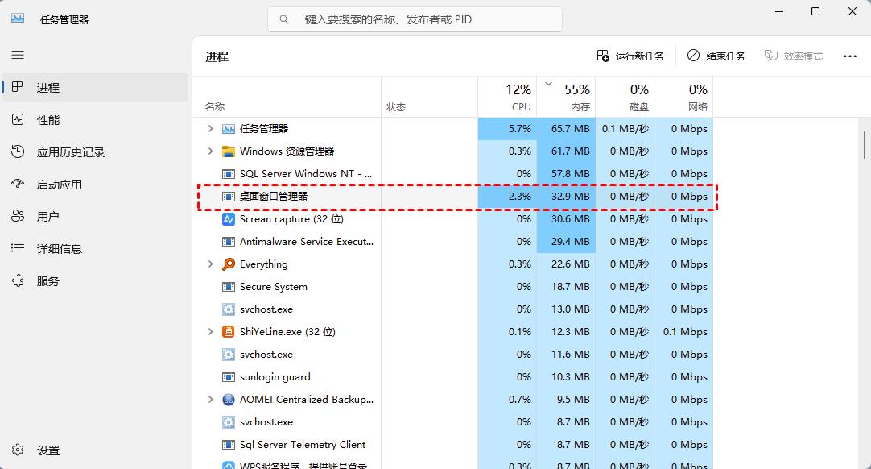Sort processes by 内存 column

[566, 97]
